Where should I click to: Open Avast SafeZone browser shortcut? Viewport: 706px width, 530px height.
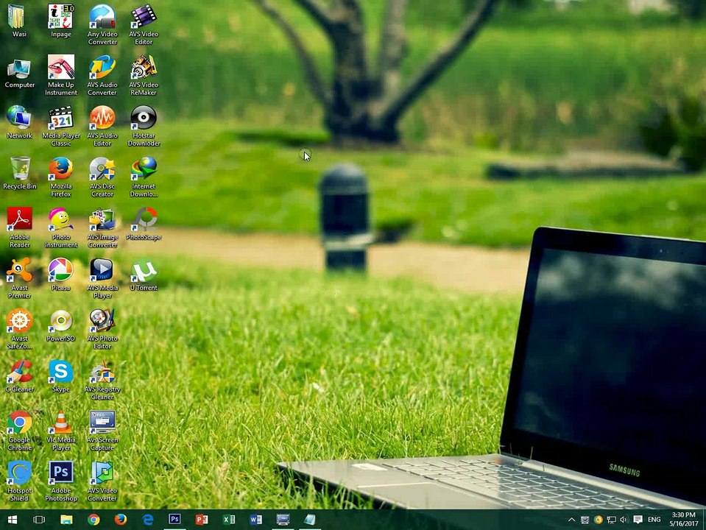(19, 330)
